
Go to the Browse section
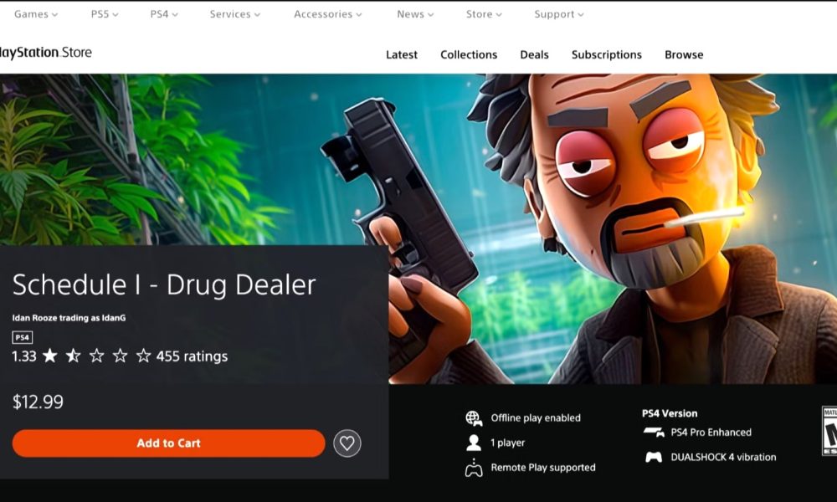pyautogui.click(x=684, y=55)
